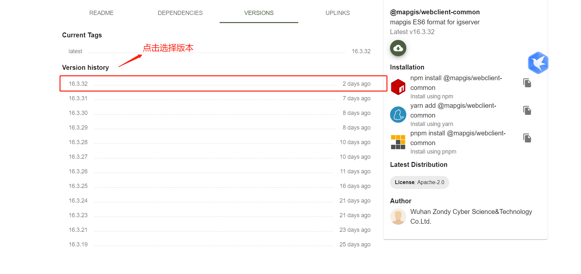Screen dimensions: 581x274
Task: Click the 'Install using npm' caption
Action: tap(432, 96)
